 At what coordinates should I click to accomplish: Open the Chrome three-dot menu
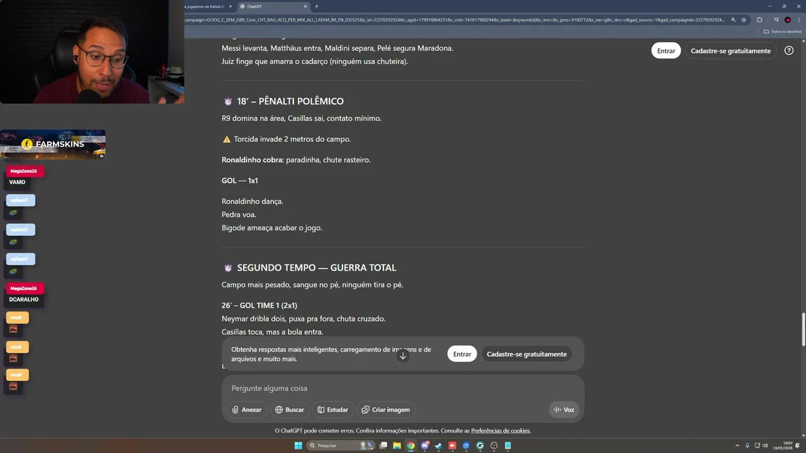[x=799, y=20]
